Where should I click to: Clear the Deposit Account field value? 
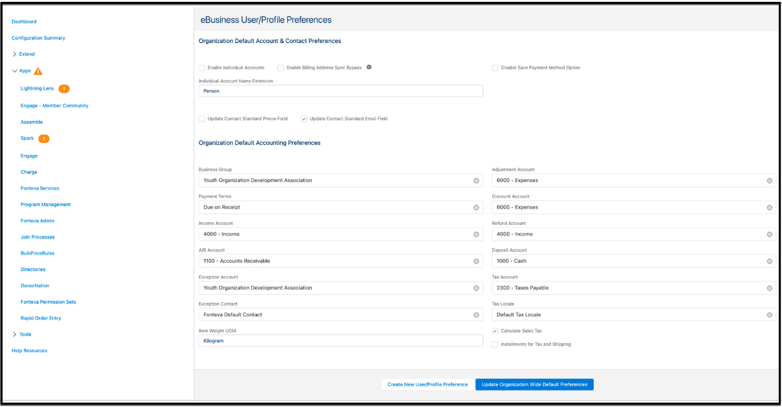(769, 261)
